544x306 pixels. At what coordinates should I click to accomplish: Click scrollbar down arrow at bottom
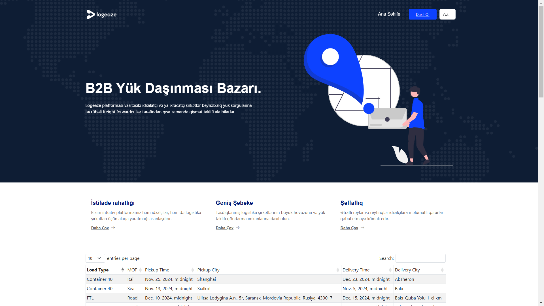click(541, 303)
